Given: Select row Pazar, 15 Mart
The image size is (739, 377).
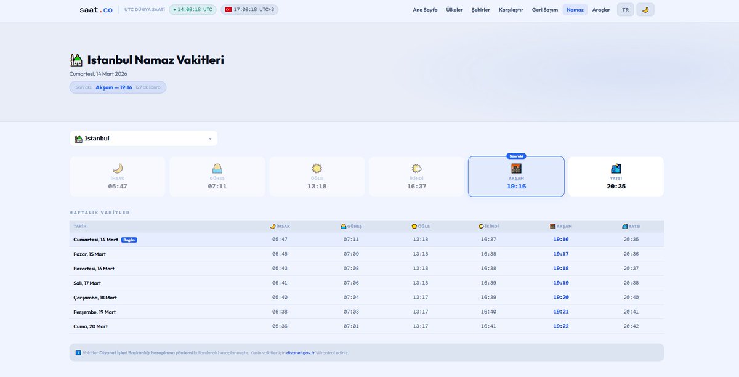Looking at the screenshot, I should coord(367,254).
